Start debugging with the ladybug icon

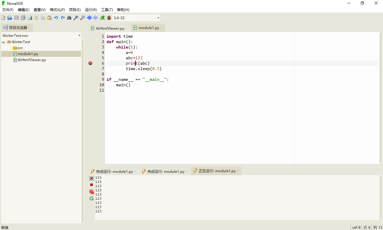[109, 18]
